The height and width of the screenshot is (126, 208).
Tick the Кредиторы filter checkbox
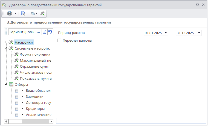pos(17,109)
